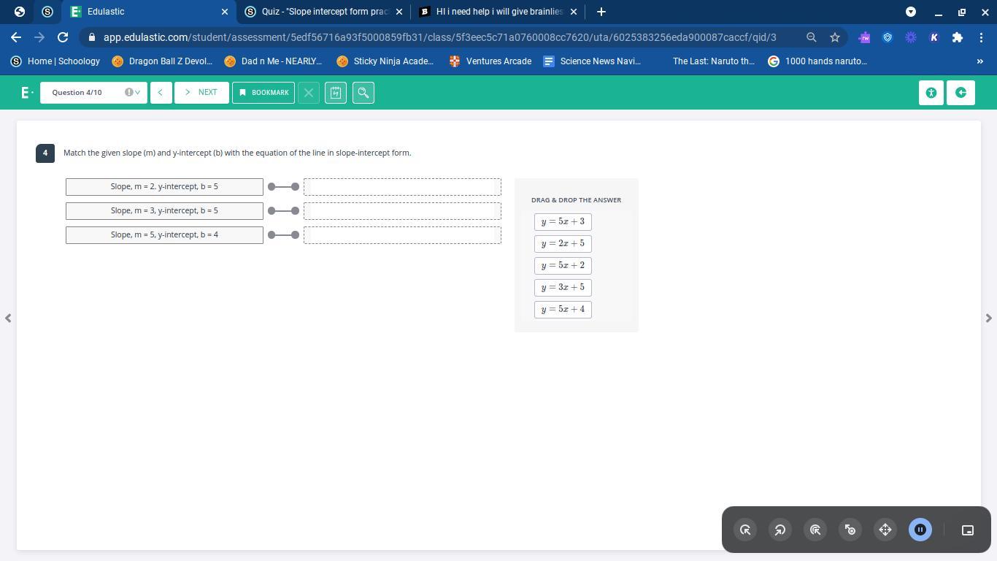Screen dimensions: 997x561
Task: Click the K extension icon
Action: pos(934,37)
